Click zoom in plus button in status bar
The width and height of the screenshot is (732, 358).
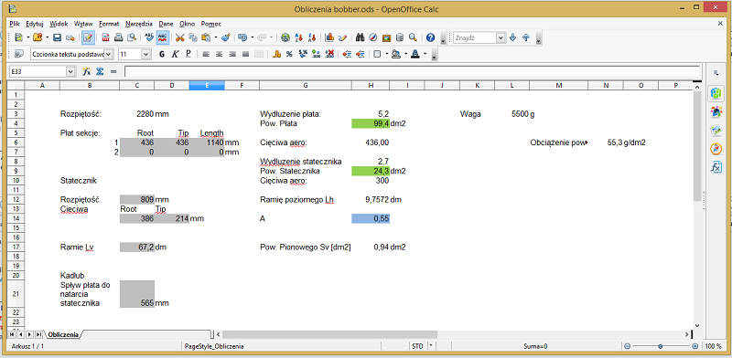pos(694,346)
